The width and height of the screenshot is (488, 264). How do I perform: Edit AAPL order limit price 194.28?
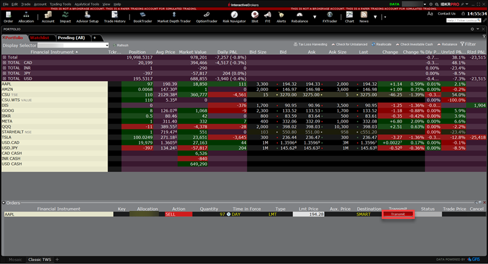[x=308, y=214]
